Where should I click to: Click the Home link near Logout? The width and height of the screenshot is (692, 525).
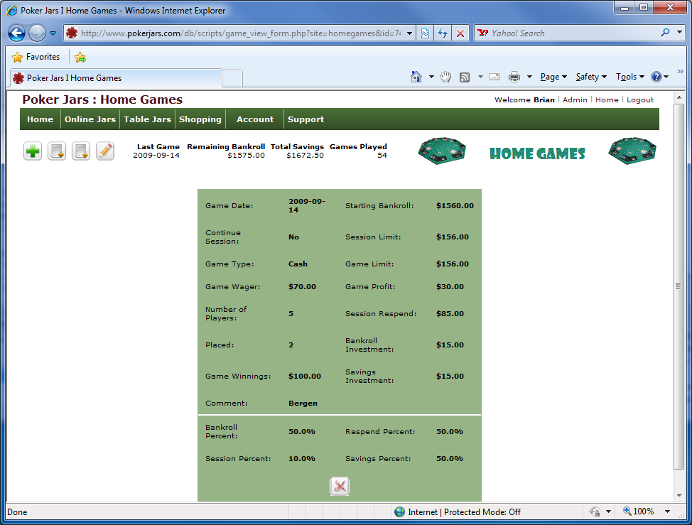[607, 99]
